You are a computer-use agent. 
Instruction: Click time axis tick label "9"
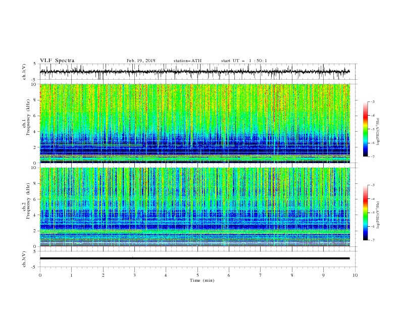[323, 275]
